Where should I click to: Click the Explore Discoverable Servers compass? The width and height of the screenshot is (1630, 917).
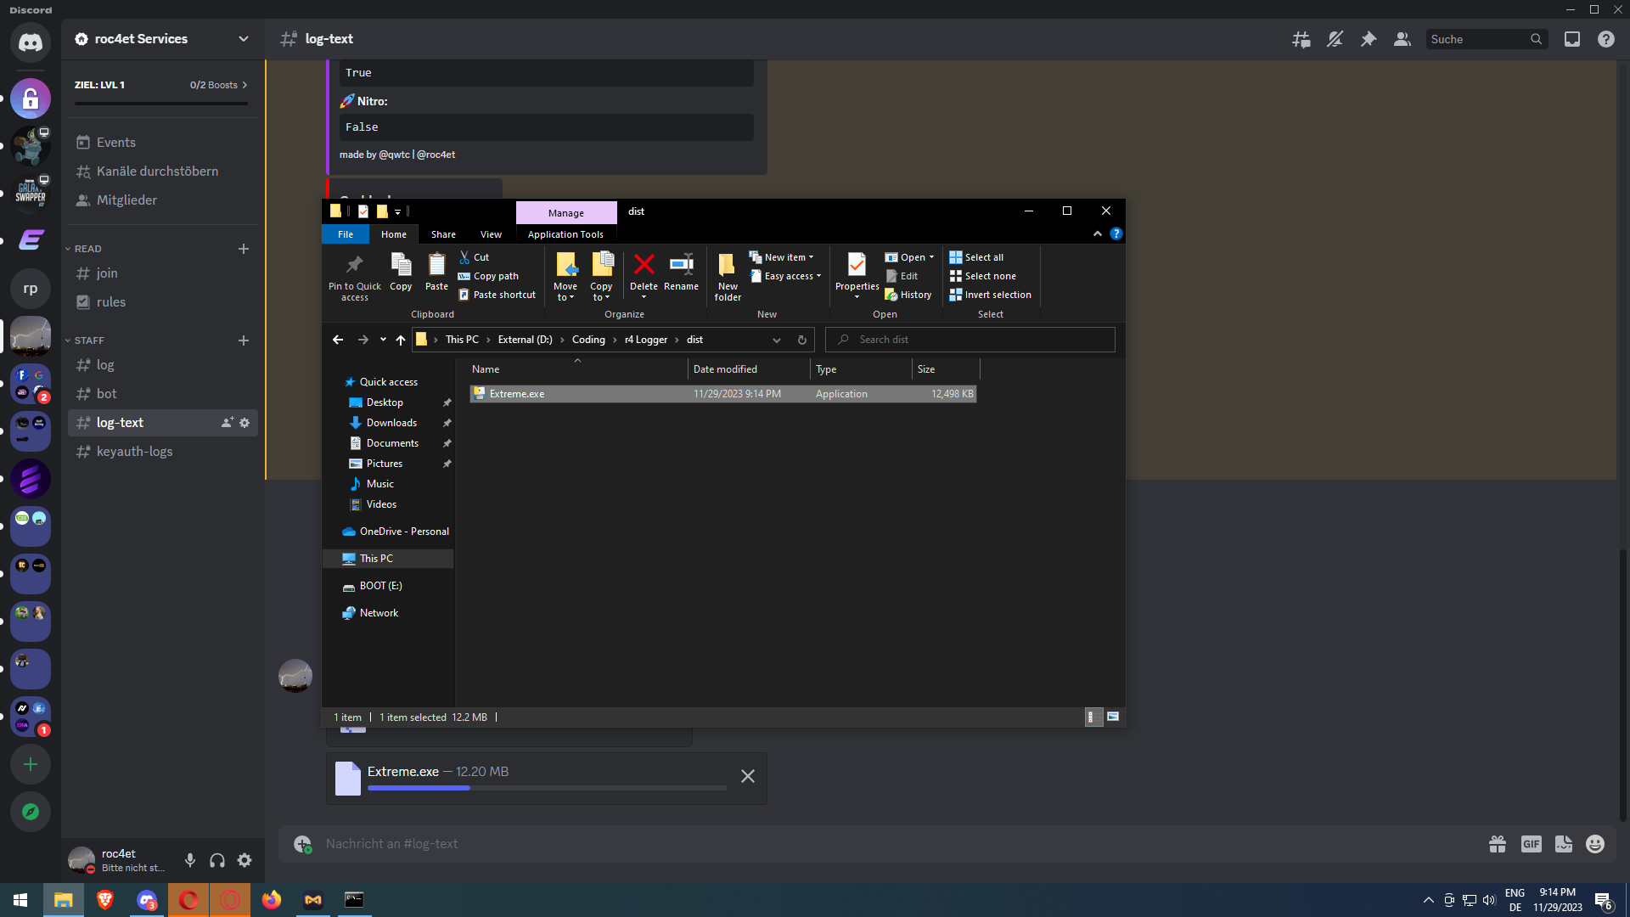click(31, 812)
